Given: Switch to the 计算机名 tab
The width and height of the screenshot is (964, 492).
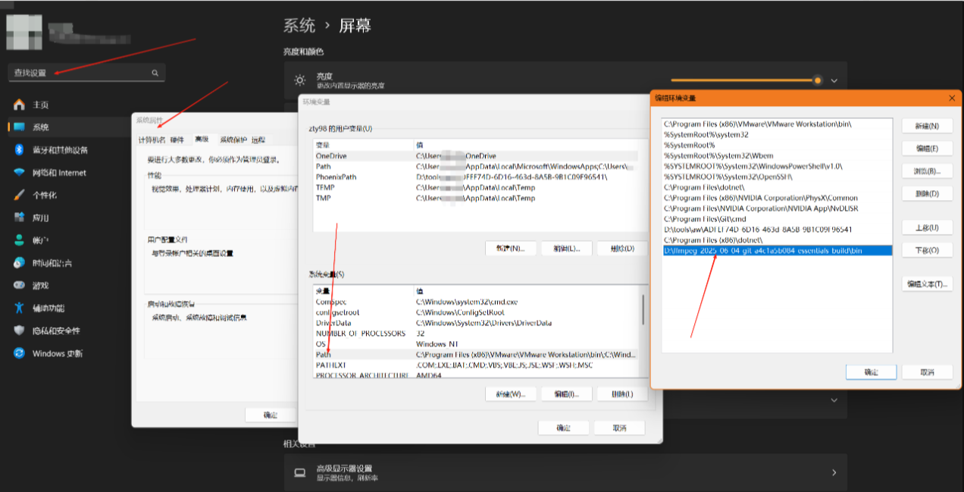Looking at the screenshot, I should pos(152,139).
